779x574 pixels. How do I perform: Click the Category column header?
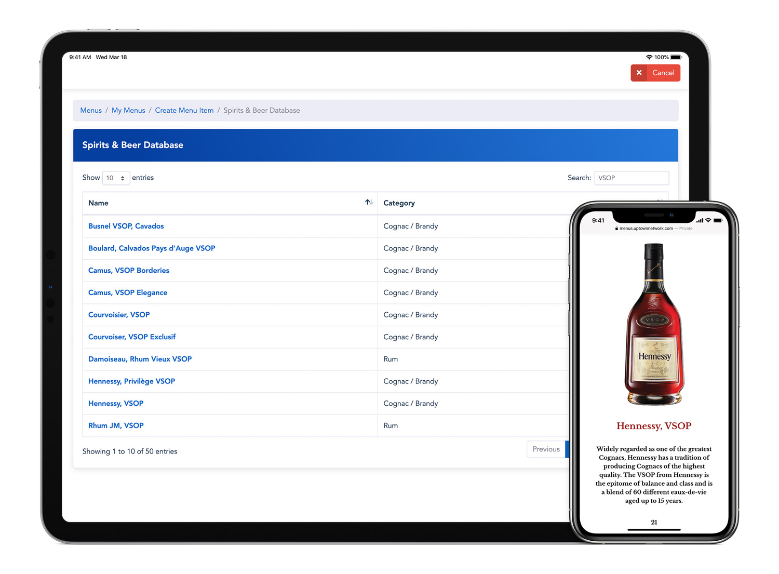(x=399, y=203)
